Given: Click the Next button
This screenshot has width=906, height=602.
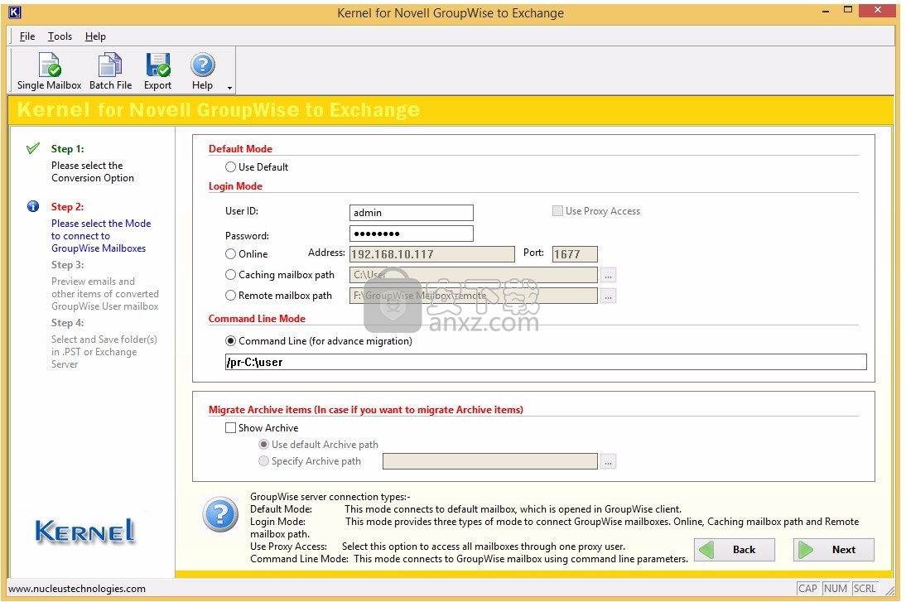Looking at the screenshot, I should (x=834, y=550).
